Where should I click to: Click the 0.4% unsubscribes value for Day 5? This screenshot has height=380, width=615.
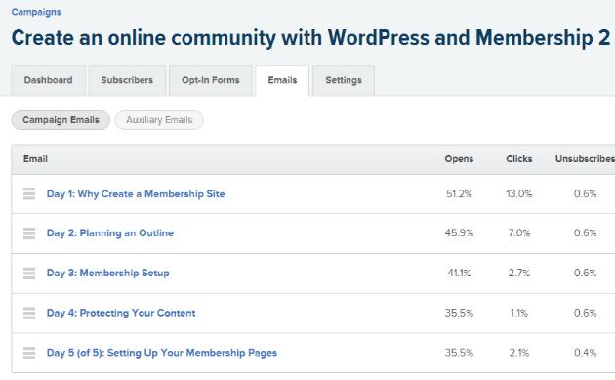585,353
